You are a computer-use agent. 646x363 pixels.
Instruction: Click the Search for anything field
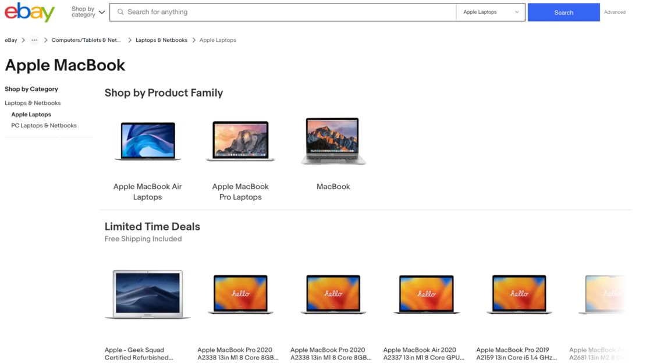click(x=283, y=12)
